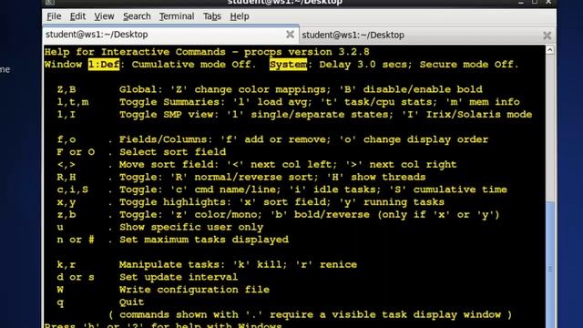Click the 'n or #' Set maximum tasks line
This screenshot has height=328, width=583.
172,240
